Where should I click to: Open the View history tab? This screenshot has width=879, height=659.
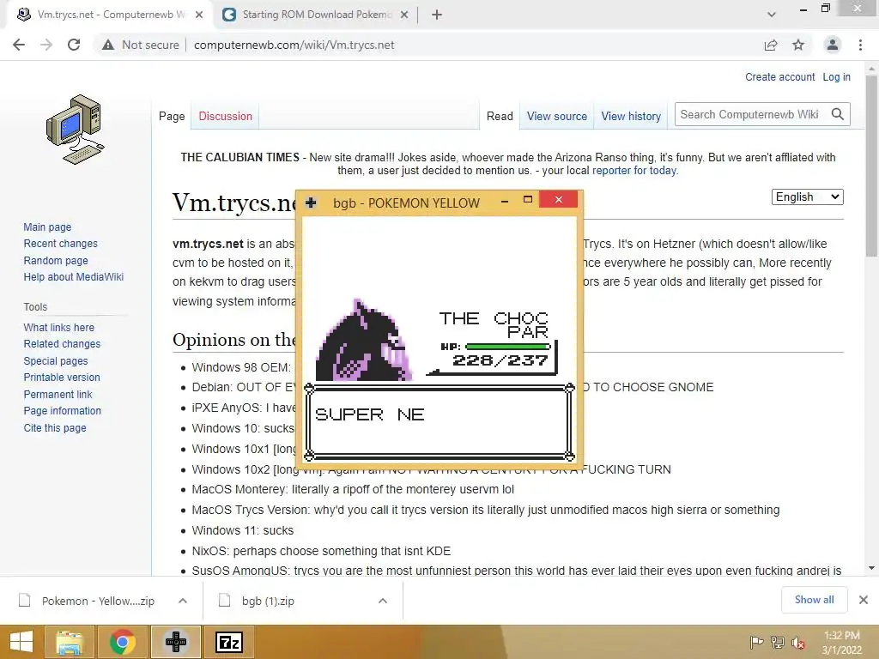pos(631,116)
